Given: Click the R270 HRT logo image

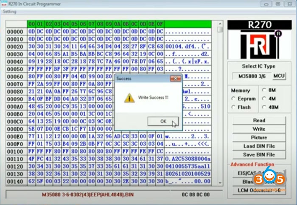Looking at the screenshot, I should point(260,40).
